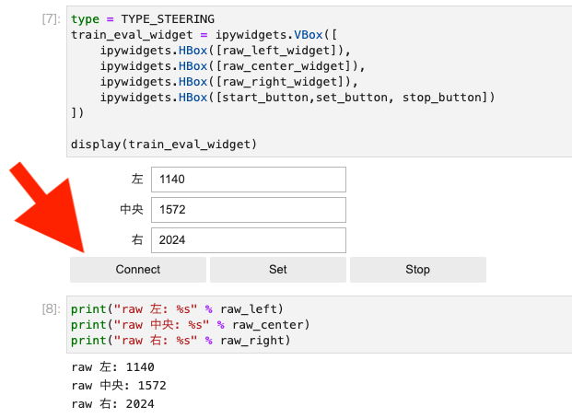Click the 中央 field label

tap(132, 209)
